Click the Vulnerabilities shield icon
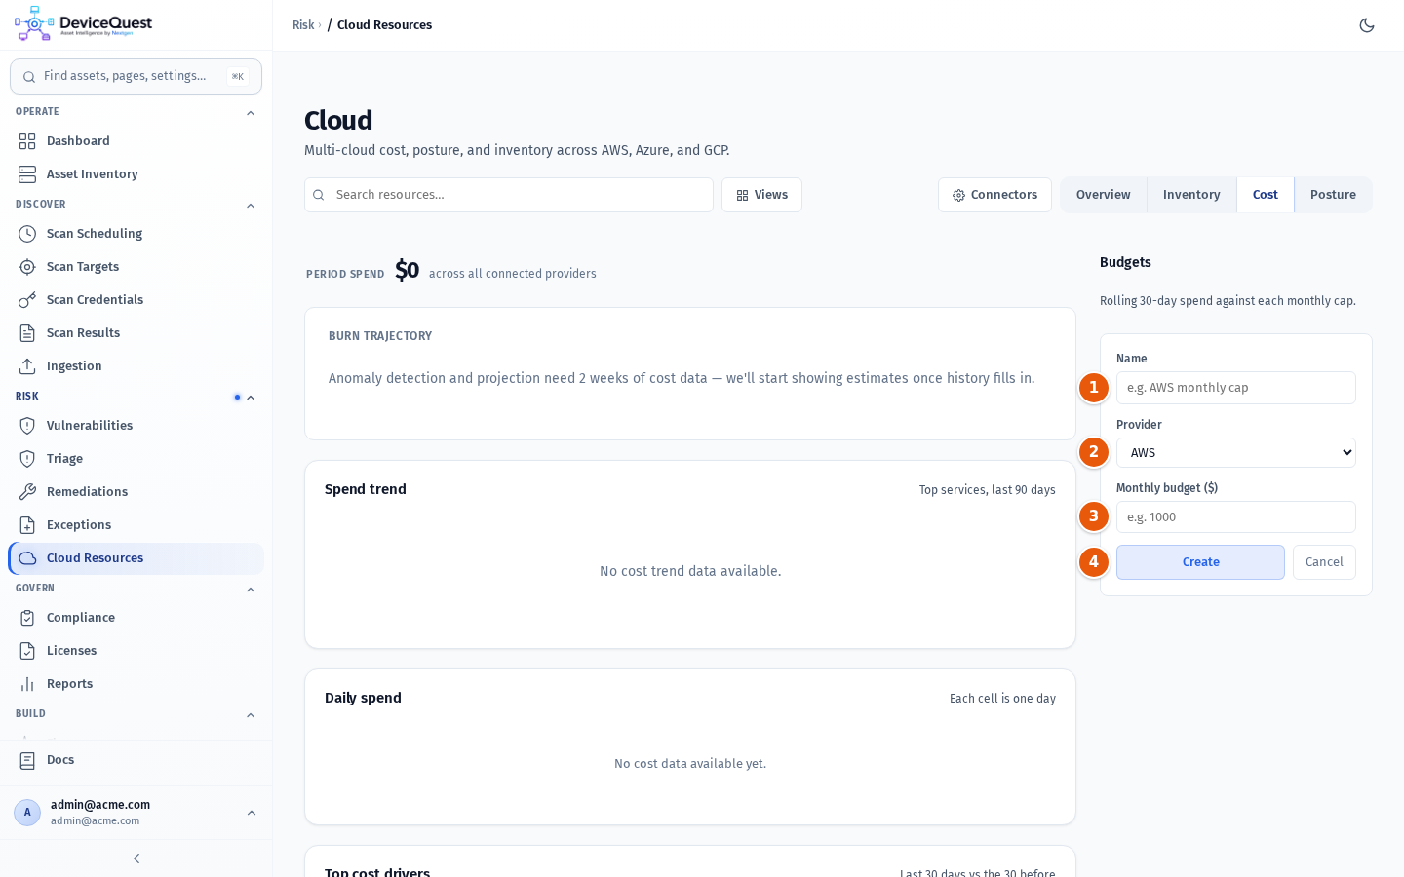Image resolution: width=1404 pixels, height=877 pixels. 27,426
